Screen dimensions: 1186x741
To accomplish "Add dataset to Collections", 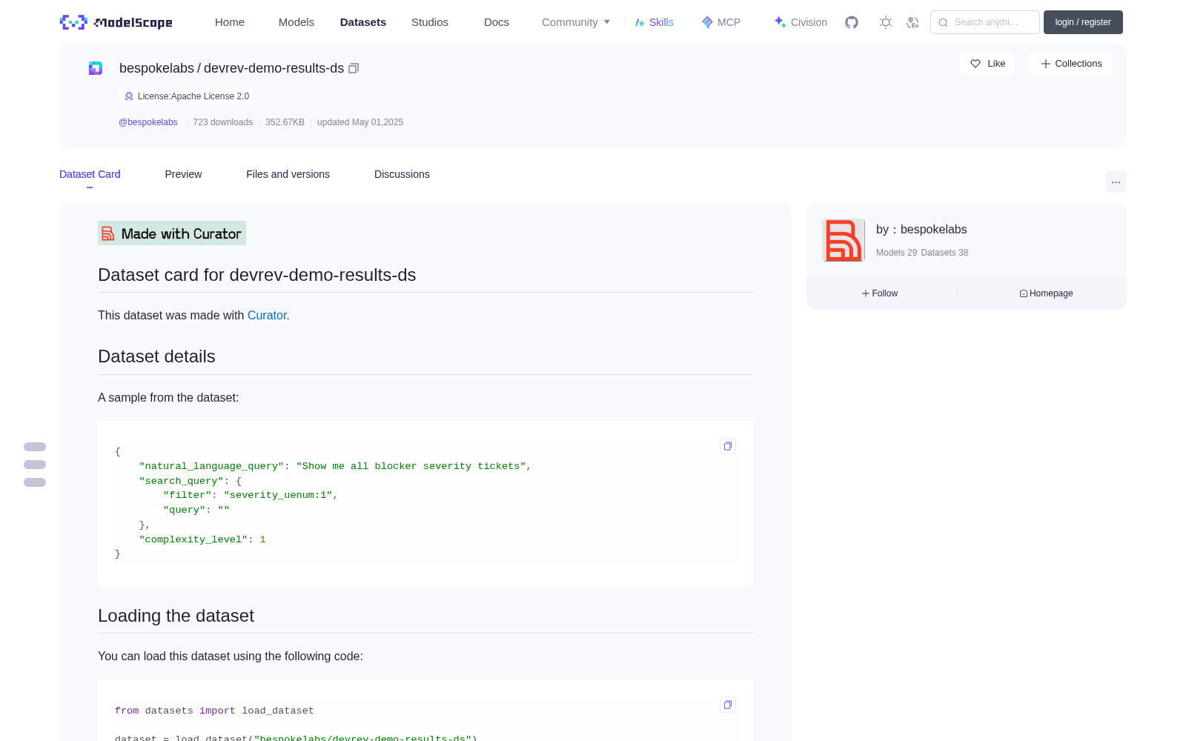I will click(x=1070, y=64).
